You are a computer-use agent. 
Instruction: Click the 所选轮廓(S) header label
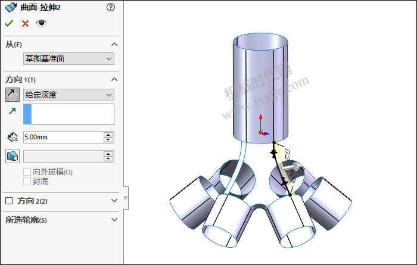(x=26, y=220)
